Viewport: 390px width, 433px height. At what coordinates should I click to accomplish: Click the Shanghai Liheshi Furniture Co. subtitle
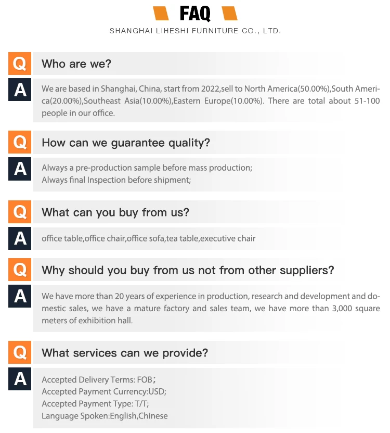[195, 31]
